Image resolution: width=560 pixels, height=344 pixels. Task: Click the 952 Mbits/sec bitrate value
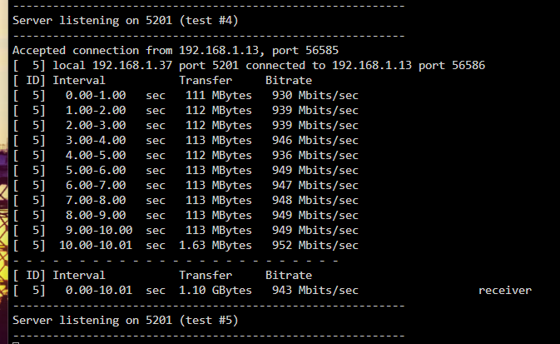(315, 246)
